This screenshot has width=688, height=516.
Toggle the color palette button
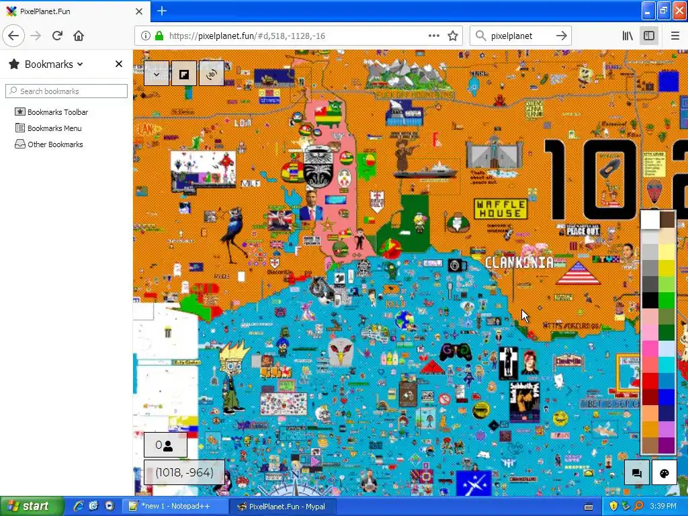click(664, 472)
